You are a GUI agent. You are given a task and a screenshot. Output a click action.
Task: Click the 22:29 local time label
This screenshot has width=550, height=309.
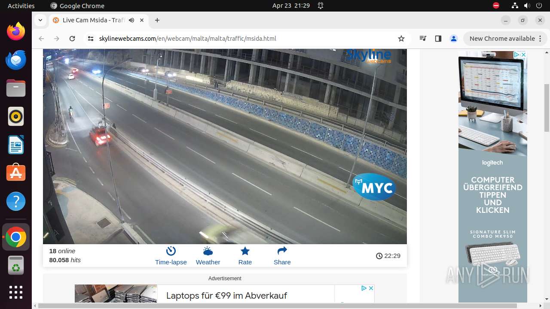point(388,256)
